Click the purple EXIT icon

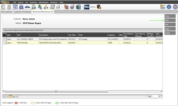pyautogui.click(x=175, y=7)
